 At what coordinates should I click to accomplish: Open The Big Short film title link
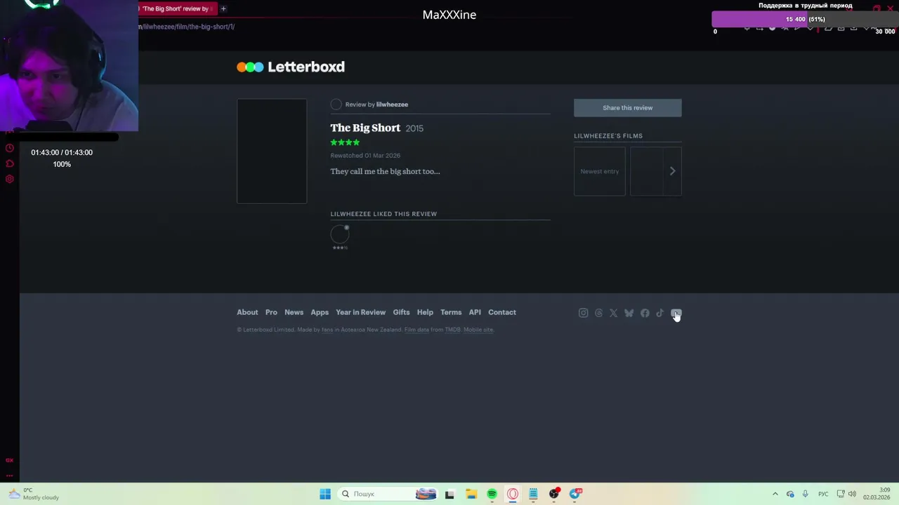click(x=365, y=128)
